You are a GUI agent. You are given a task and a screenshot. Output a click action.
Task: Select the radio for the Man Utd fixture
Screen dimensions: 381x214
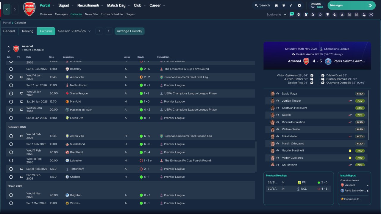(x=11, y=102)
